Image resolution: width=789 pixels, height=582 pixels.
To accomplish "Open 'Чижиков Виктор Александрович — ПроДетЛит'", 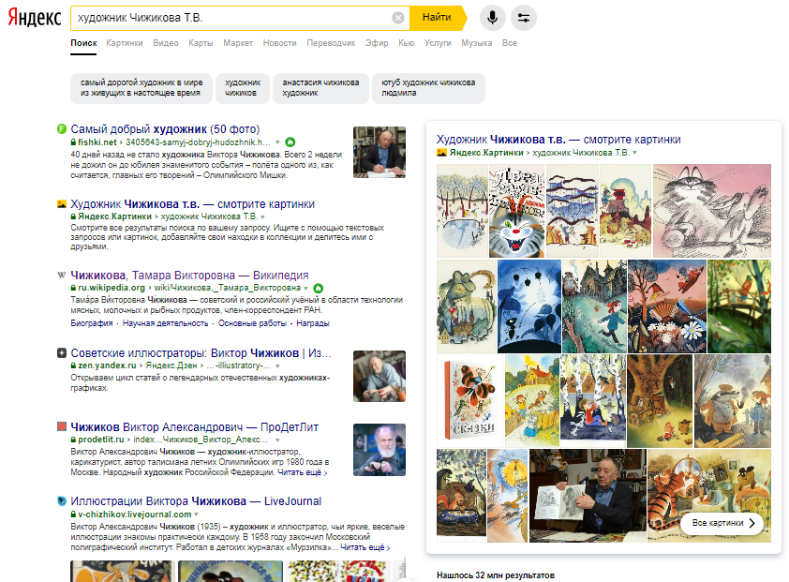I will tap(194, 427).
